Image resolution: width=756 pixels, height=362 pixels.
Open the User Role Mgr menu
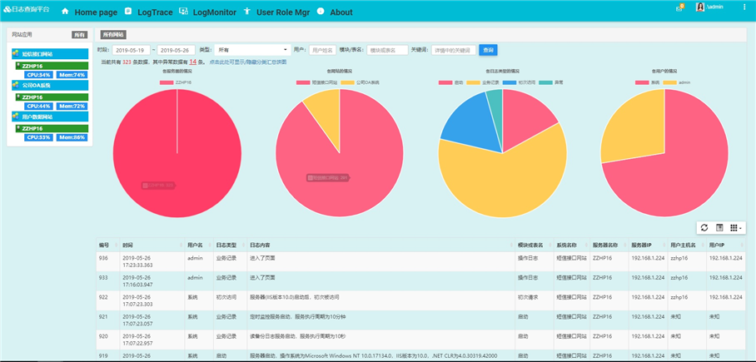[x=283, y=12]
